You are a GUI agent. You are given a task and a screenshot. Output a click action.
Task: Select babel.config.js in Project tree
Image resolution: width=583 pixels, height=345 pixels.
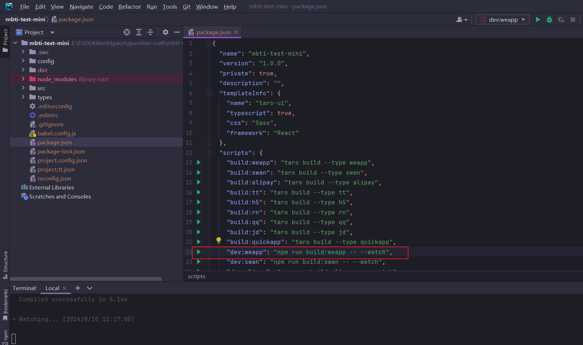point(57,133)
